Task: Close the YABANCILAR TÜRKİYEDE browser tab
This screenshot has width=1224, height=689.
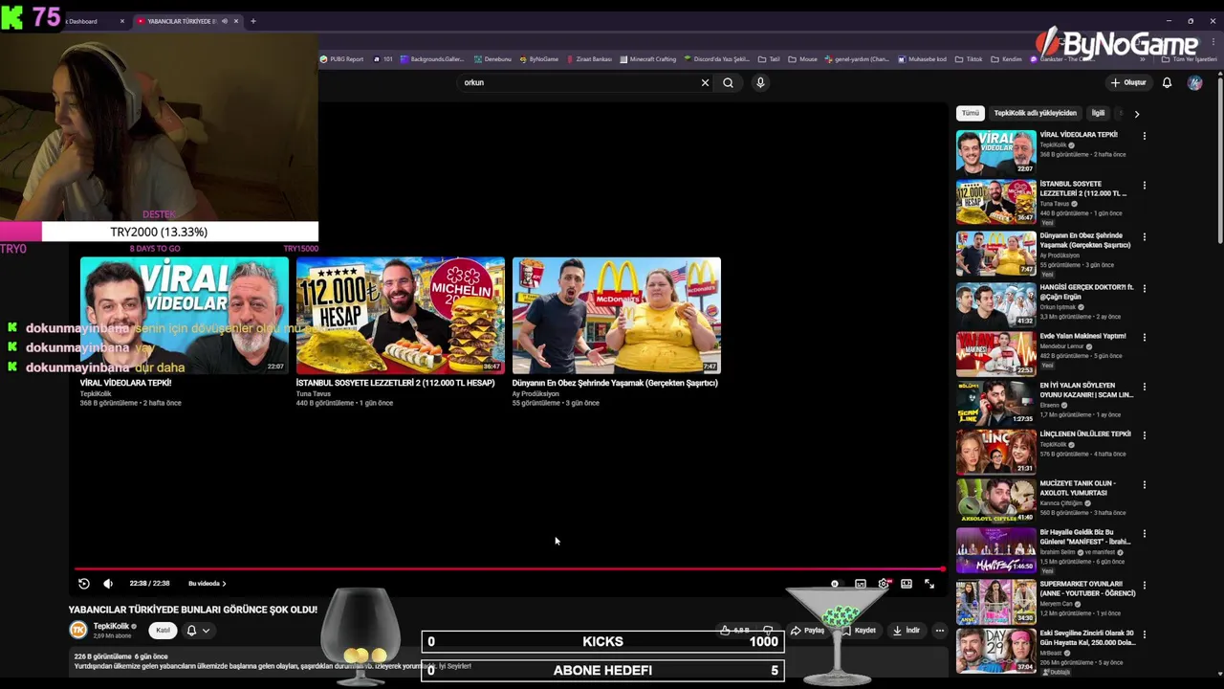Action: click(x=237, y=21)
